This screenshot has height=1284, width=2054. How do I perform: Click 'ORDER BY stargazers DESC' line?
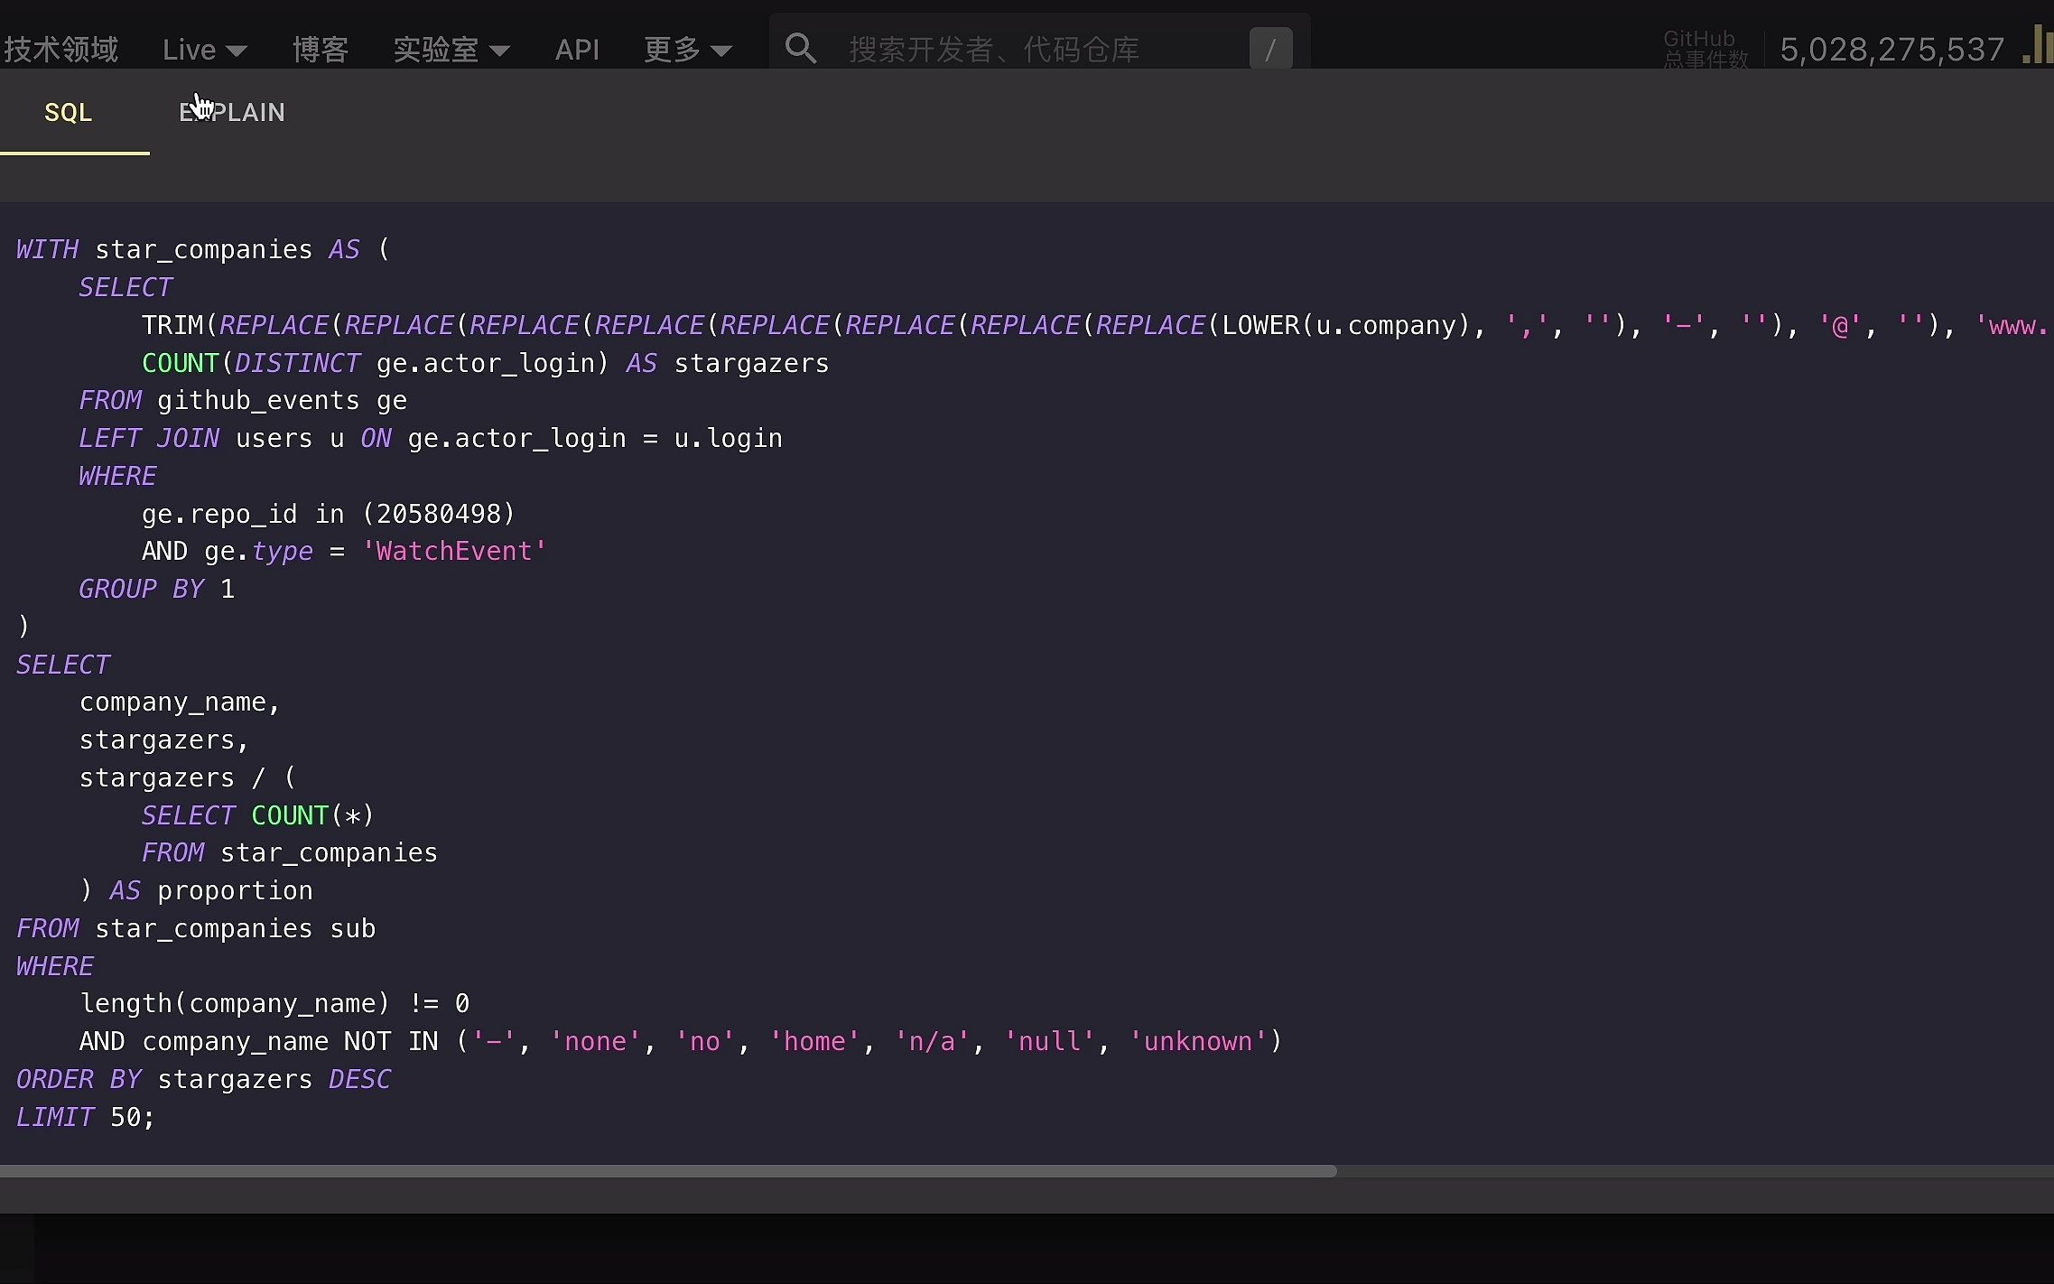tap(203, 1079)
